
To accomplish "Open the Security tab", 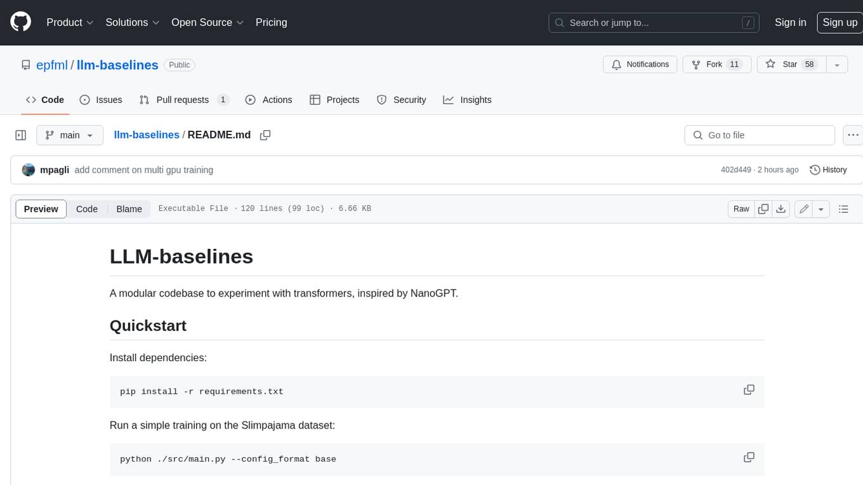I will pyautogui.click(x=401, y=100).
